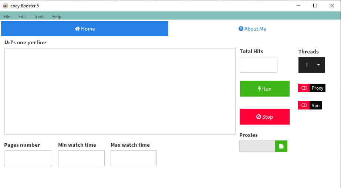
Task: Click the Pages number input field
Action: coord(28,158)
